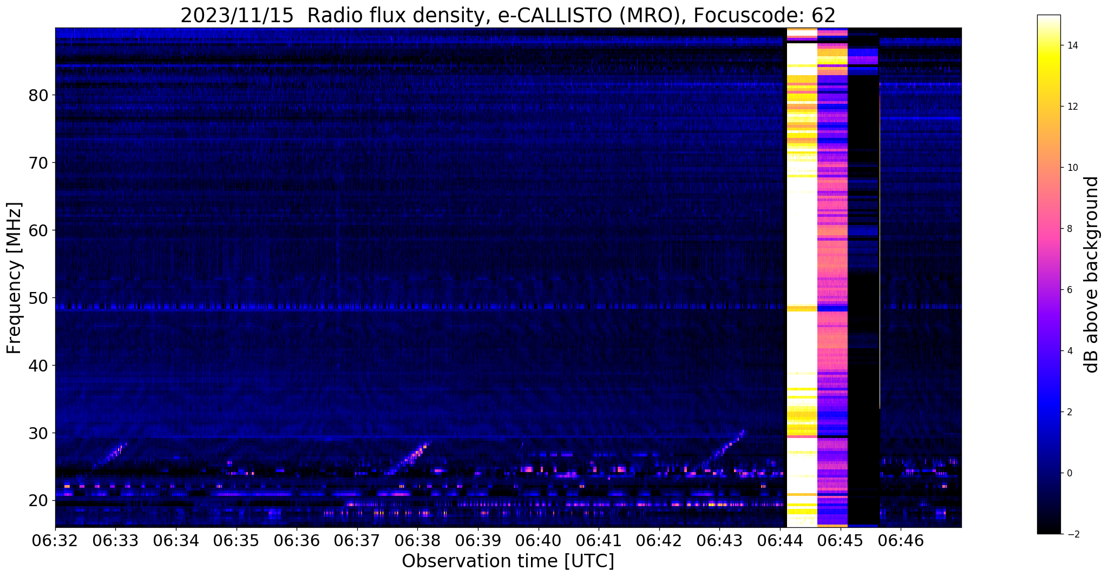Click the 06:40 time tick label
This screenshot has width=1108, height=577.
(539, 541)
